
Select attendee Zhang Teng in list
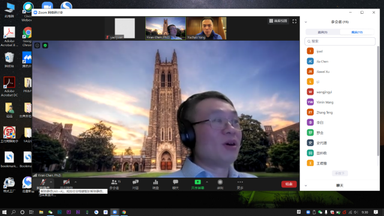click(340, 112)
